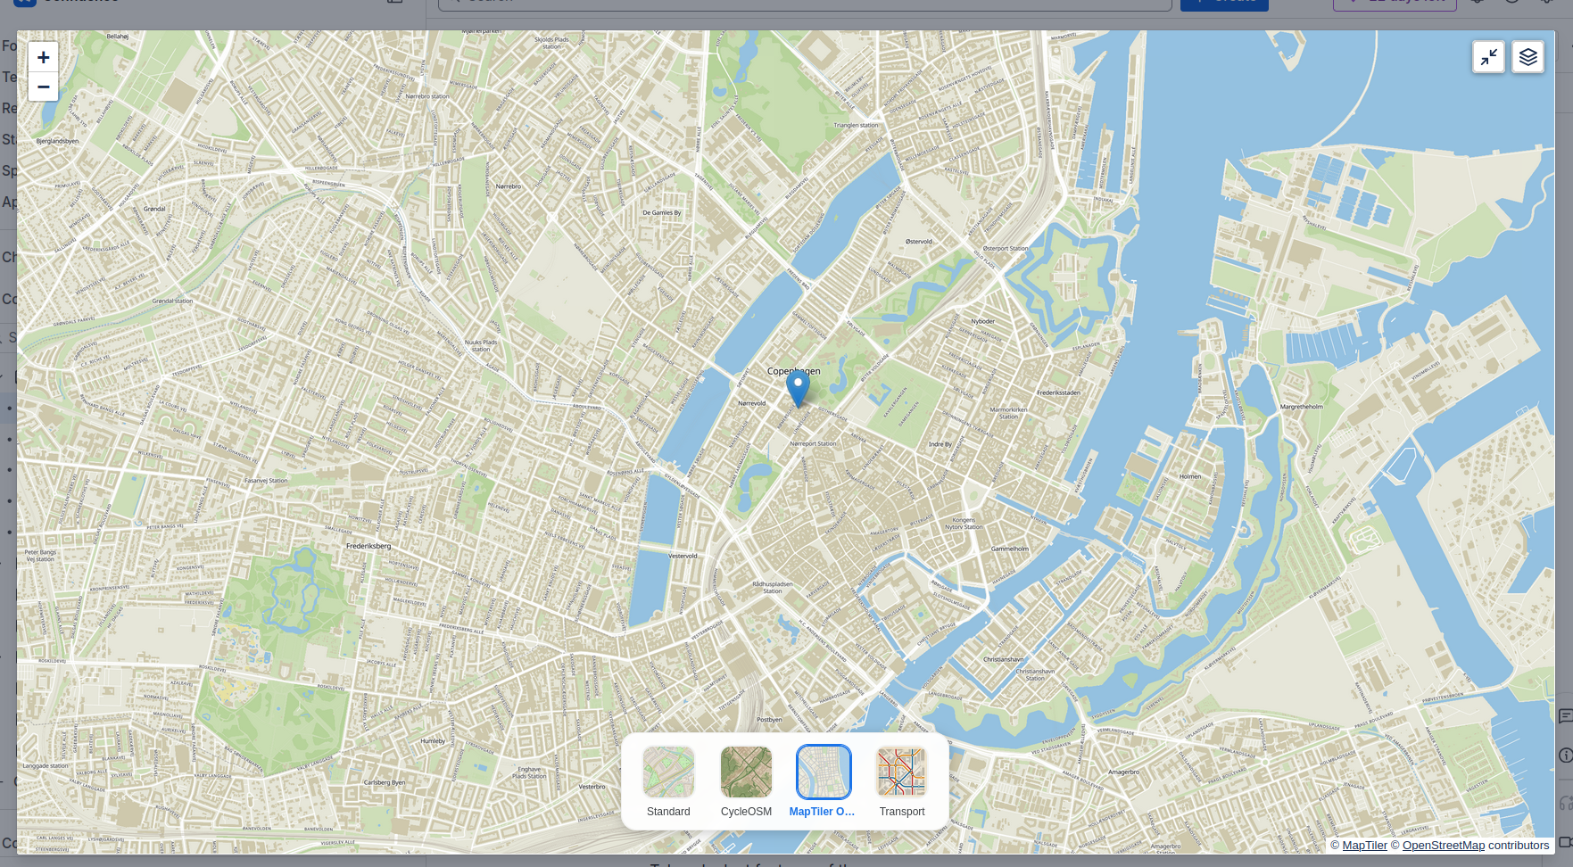Zoom out using the minus button
The height and width of the screenshot is (867, 1573).
[x=43, y=87]
